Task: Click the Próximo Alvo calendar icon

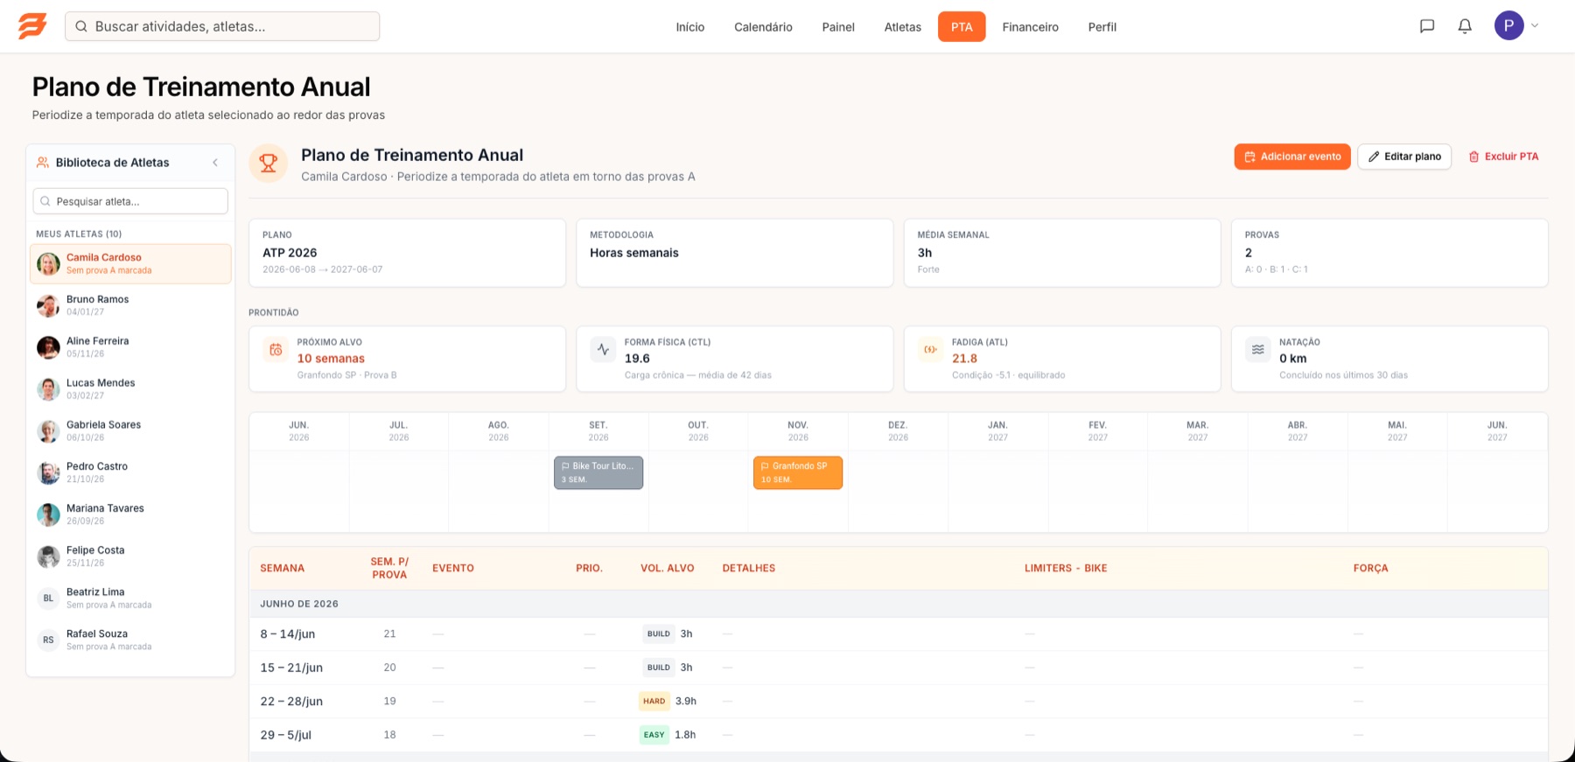Action: pyautogui.click(x=276, y=350)
